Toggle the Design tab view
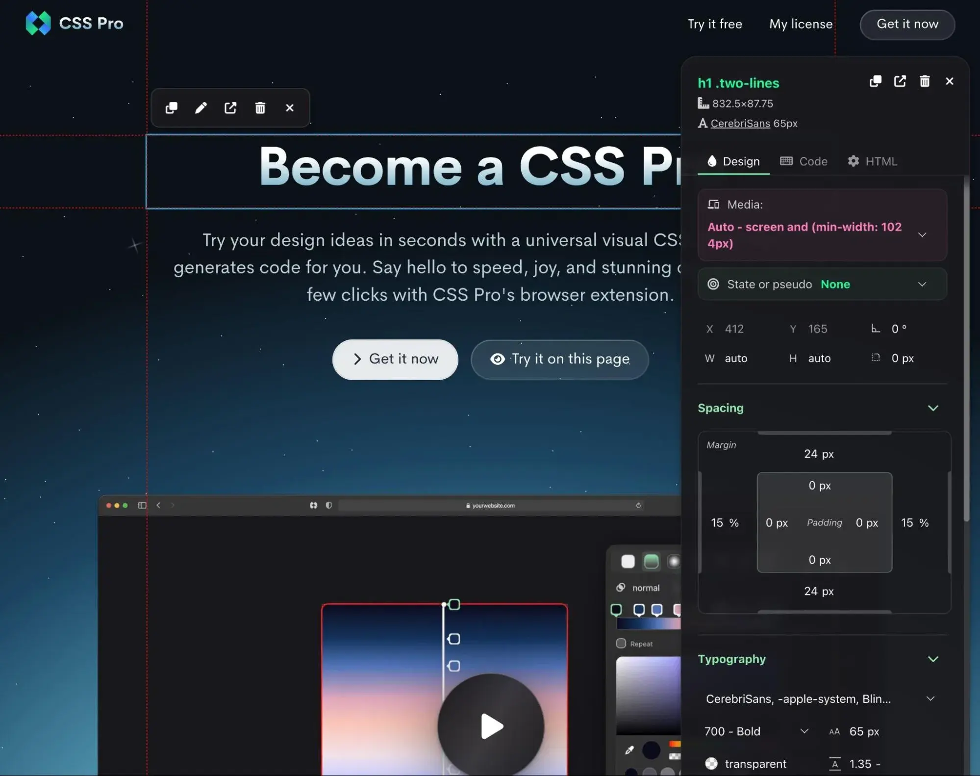Viewport: 980px width, 776px height. coord(732,161)
